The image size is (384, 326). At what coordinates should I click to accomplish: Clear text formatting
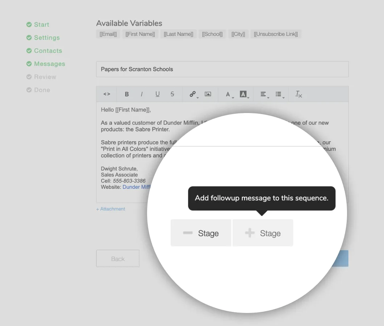point(299,94)
